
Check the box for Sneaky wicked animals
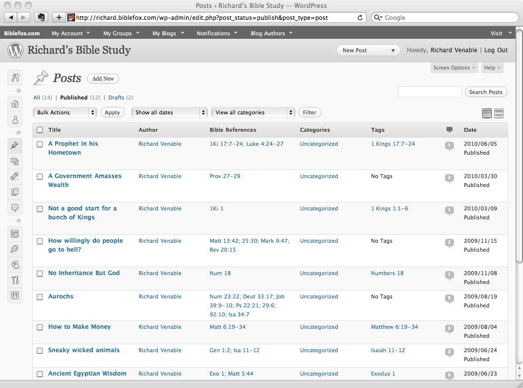[x=40, y=351]
